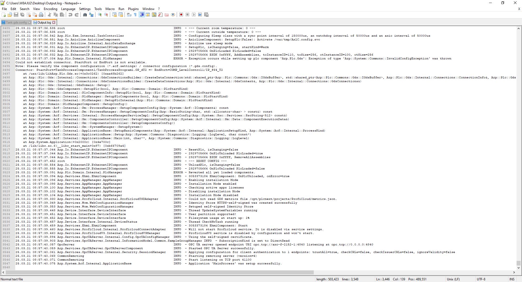
Task: Click the New file toolbar icon
Action: pos(4,15)
